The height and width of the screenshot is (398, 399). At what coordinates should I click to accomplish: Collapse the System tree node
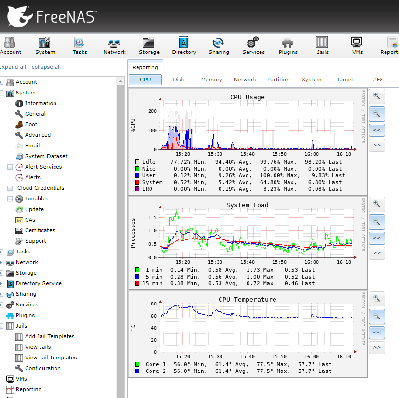(1, 93)
